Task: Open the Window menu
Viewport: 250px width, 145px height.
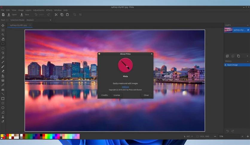Action: (x=58, y=10)
